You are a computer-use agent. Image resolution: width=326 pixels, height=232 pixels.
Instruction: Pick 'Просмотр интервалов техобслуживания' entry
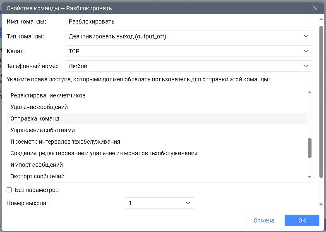65,142
